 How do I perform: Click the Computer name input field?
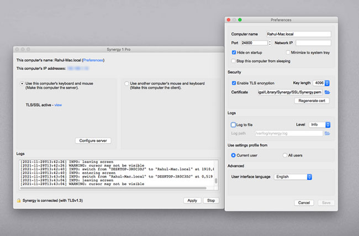[x=298, y=34]
